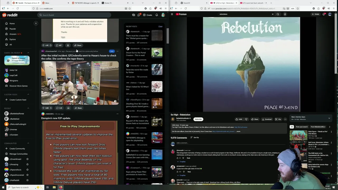Upvote the QTCinderella post with 8.8K score
The height and width of the screenshot is (190, 338).
[x=43, y=108]
